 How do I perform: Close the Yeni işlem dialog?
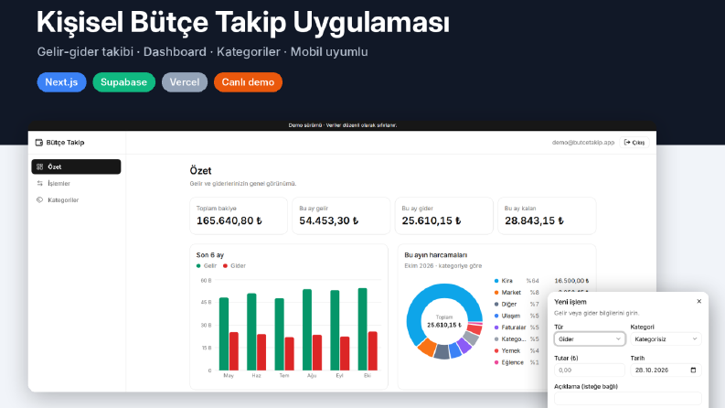(699, 301)
